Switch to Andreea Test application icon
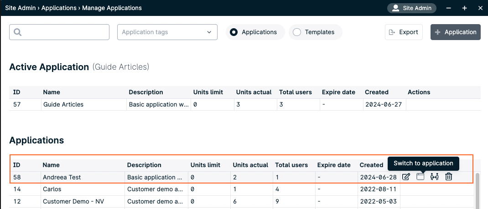Screen dimensions: 488x209 coord(420,177)
